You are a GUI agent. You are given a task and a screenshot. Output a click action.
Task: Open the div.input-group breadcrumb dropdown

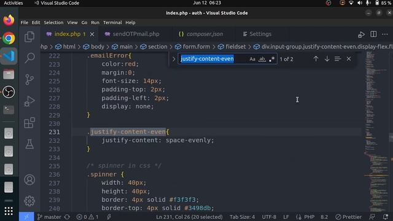click(323, 47)
